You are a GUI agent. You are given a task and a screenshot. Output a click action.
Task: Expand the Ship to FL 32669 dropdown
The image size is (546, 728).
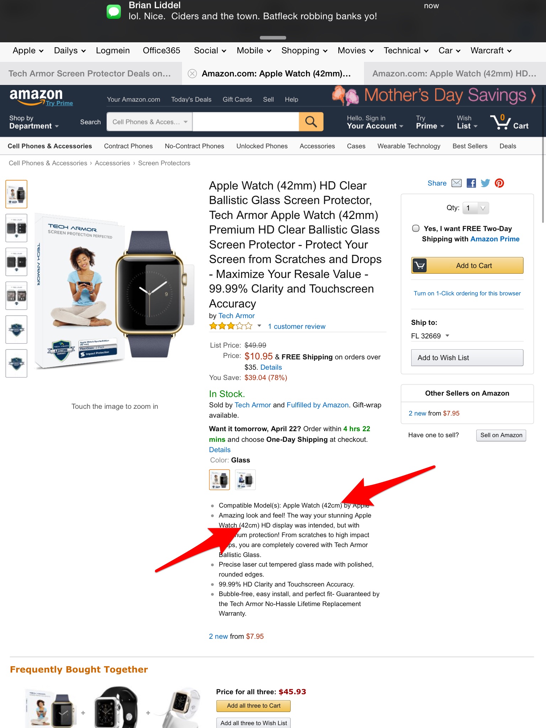coord(430,336)
